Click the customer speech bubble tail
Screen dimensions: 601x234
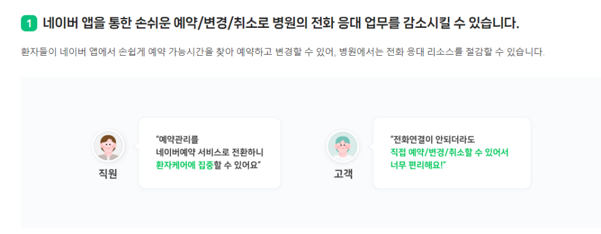click(x=370, y=146)
